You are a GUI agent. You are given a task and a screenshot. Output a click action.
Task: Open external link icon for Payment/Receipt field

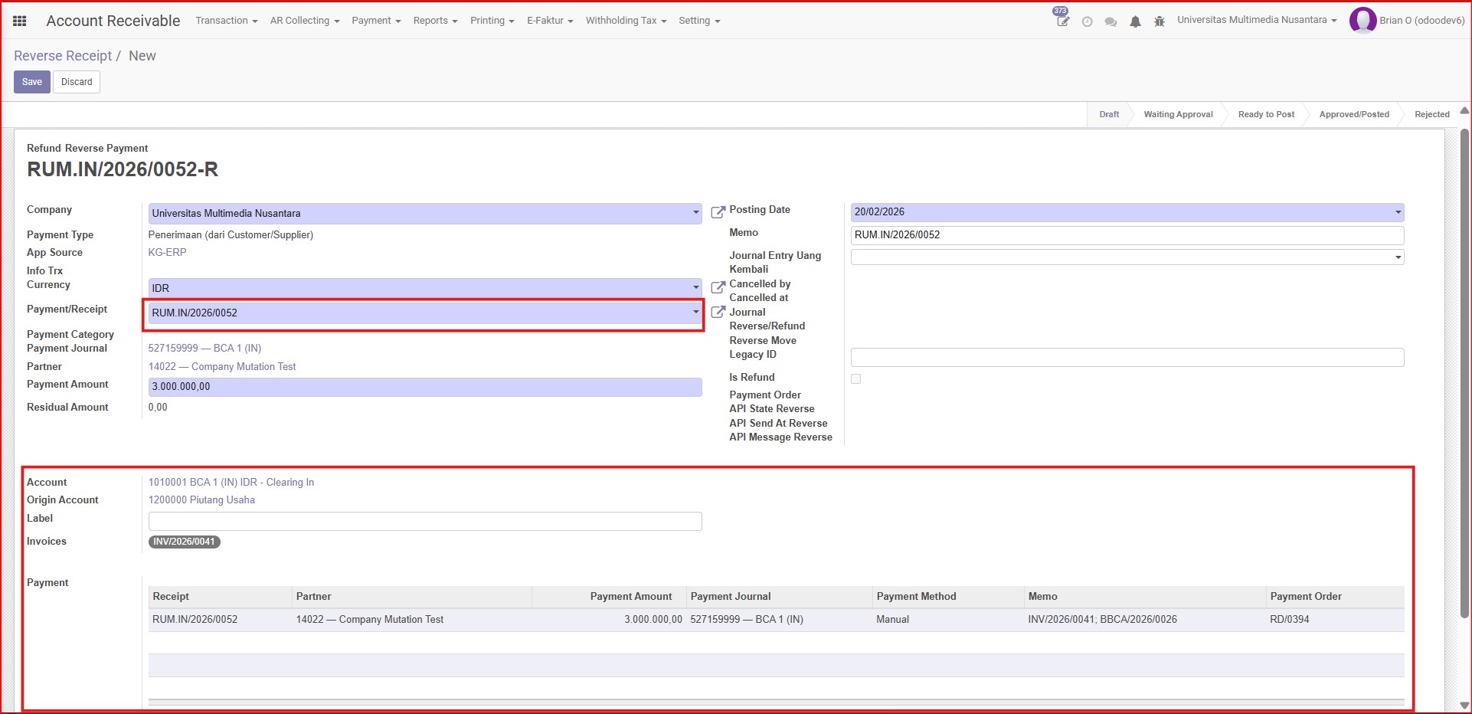pyautogui.click(x=718, y=312)
